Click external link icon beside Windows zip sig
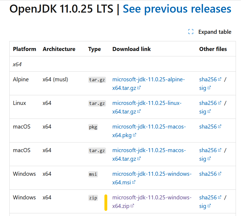Viewport: 241px width, 216px height. 209,206
